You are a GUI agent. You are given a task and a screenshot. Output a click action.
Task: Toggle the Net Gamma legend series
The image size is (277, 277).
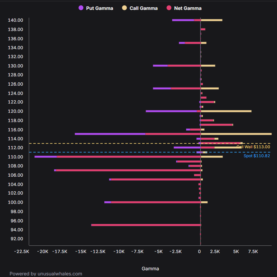click(x=184, y=8)
